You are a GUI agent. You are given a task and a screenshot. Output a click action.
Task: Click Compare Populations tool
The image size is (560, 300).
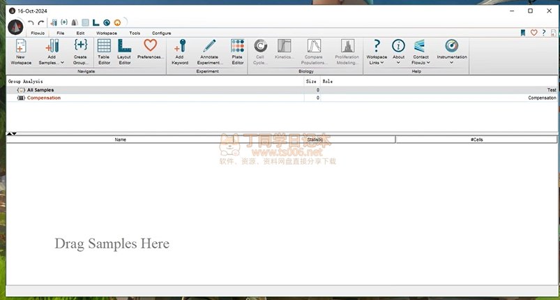[x=314, y=52]
